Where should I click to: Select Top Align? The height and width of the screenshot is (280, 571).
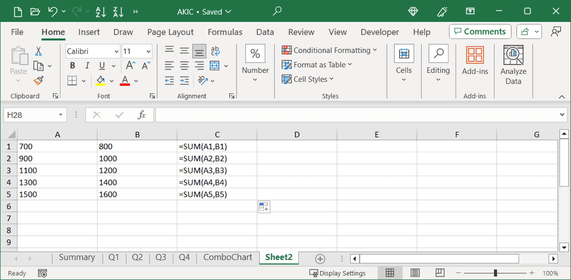(170, 51)
